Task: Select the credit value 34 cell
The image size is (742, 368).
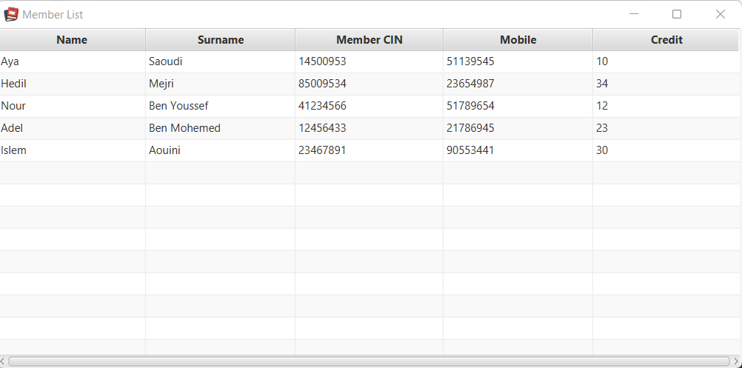Action: [666, 84]
